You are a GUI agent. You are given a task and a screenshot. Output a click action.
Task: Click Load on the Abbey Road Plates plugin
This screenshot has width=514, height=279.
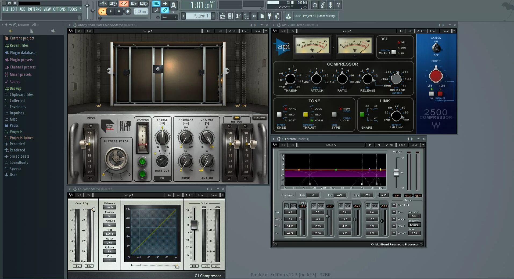245,31
